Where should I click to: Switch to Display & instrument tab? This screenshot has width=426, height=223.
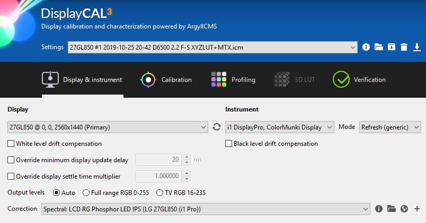click(x=82, y=80)
